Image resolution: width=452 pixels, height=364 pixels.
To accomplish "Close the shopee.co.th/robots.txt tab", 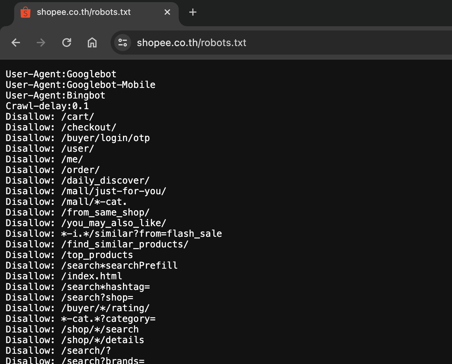I will pos(167,12).
